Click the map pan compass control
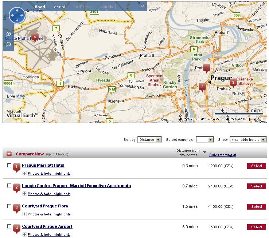The height and width of the screenshot is (238, 269). pyautogui.click(x=17, y=15)
